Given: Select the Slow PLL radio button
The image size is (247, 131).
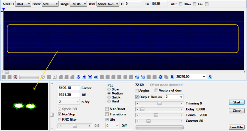Looking at the screenshot, I should (109, 90).
